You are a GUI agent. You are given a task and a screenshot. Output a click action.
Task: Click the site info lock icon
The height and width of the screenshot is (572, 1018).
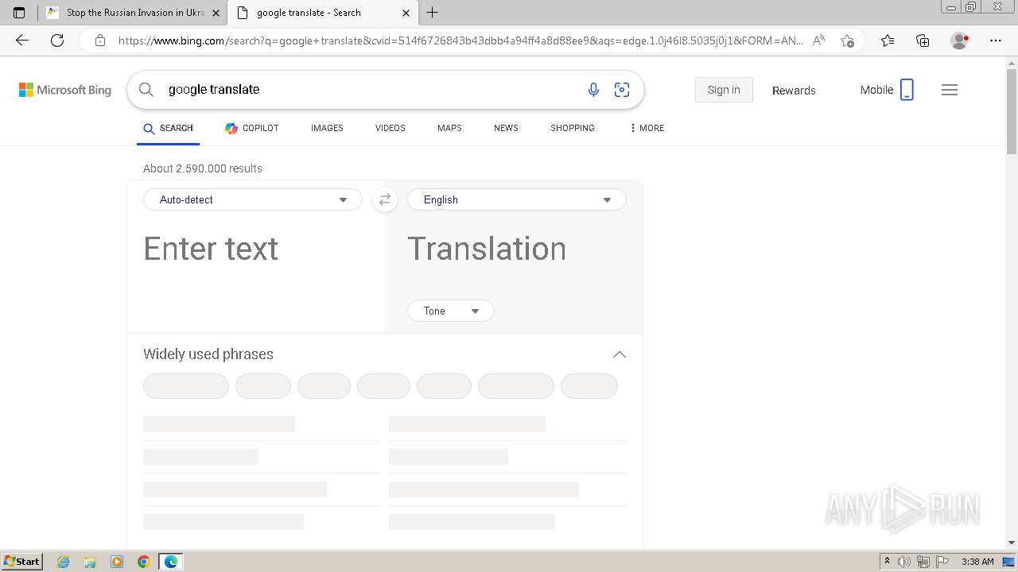[x=100, y=41]
